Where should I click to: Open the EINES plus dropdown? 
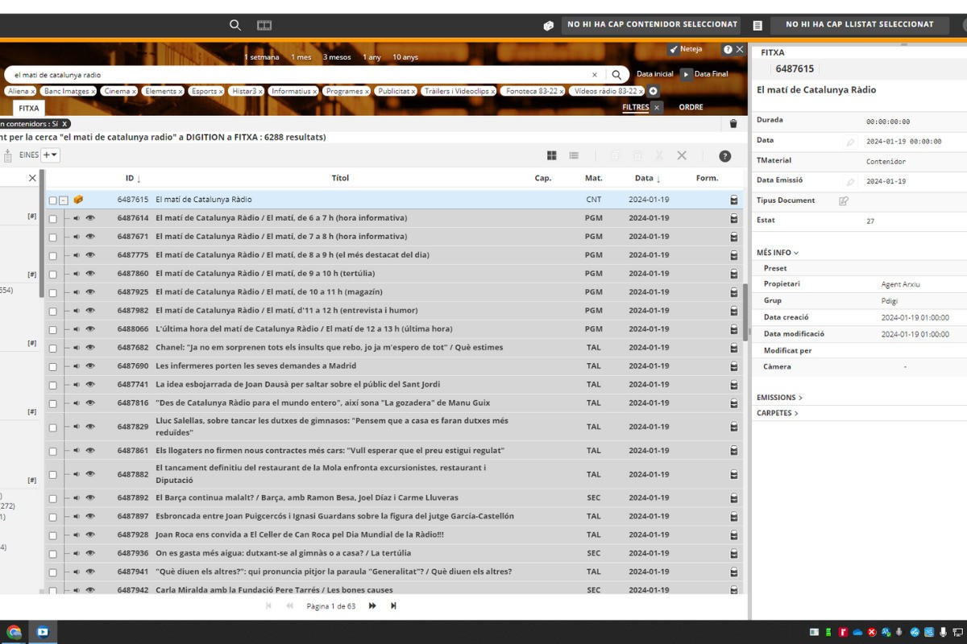(51, 155)
